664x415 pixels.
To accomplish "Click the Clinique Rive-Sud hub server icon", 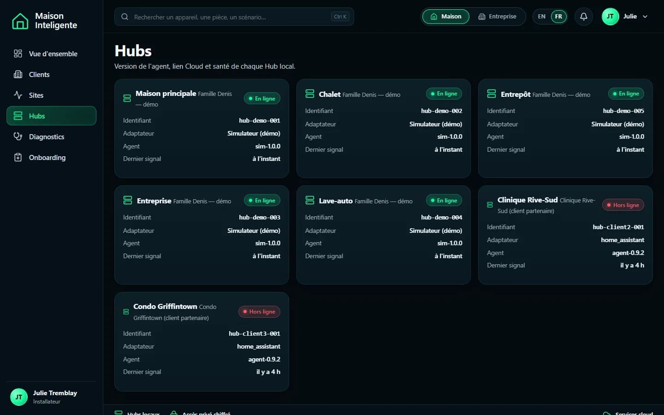I will click(490, 205).
